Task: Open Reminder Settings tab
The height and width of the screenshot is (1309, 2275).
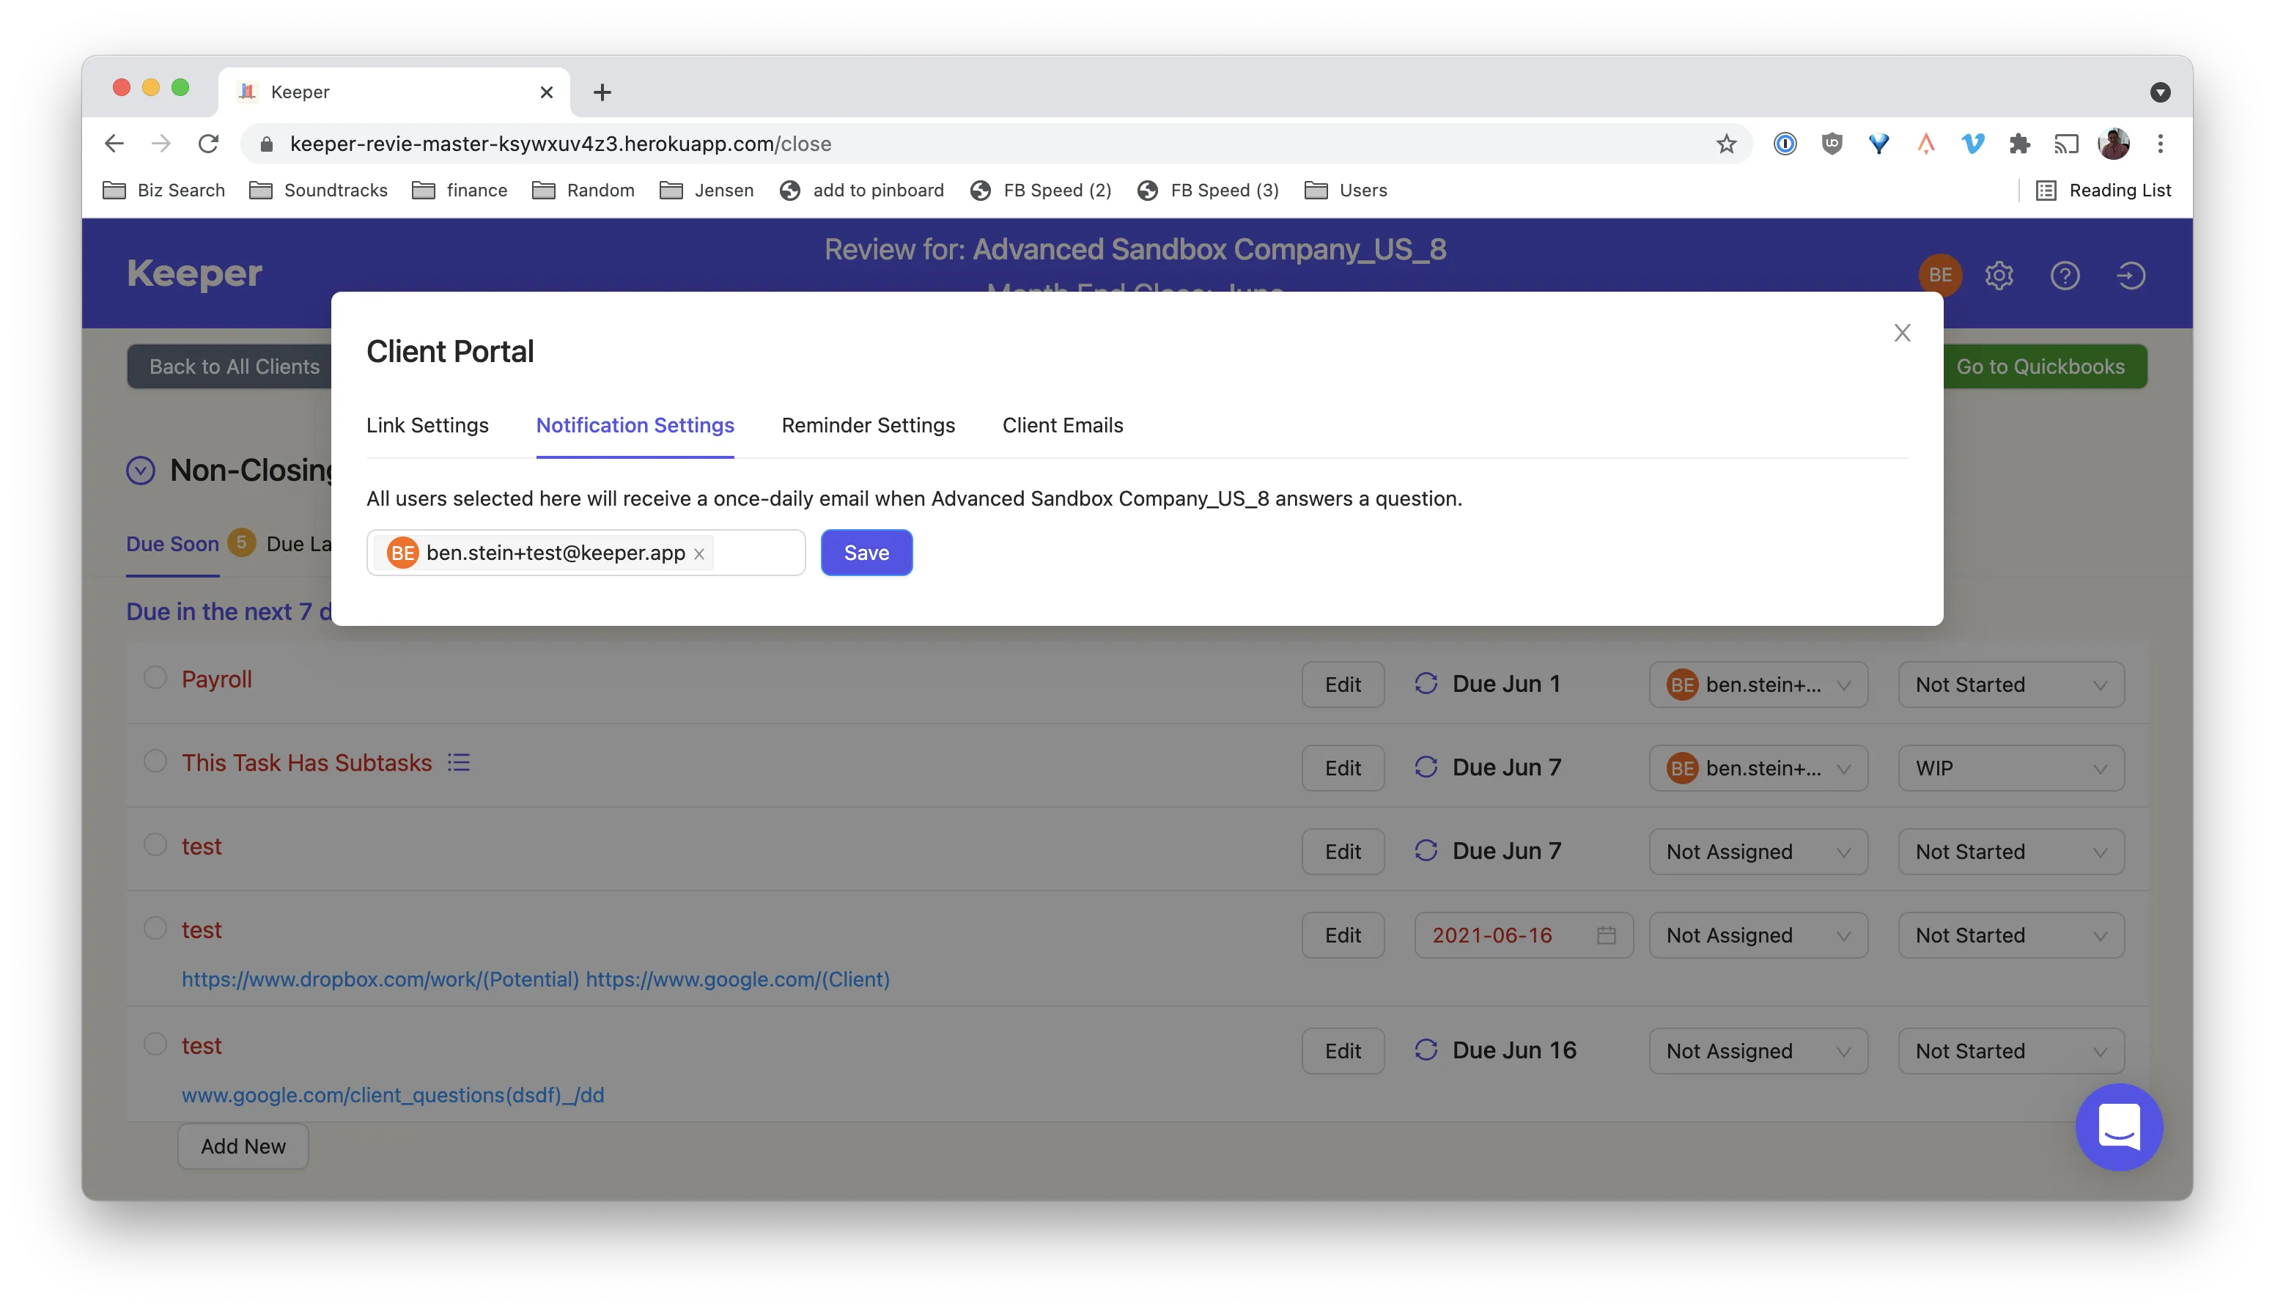Action: (x=867, y=425)
